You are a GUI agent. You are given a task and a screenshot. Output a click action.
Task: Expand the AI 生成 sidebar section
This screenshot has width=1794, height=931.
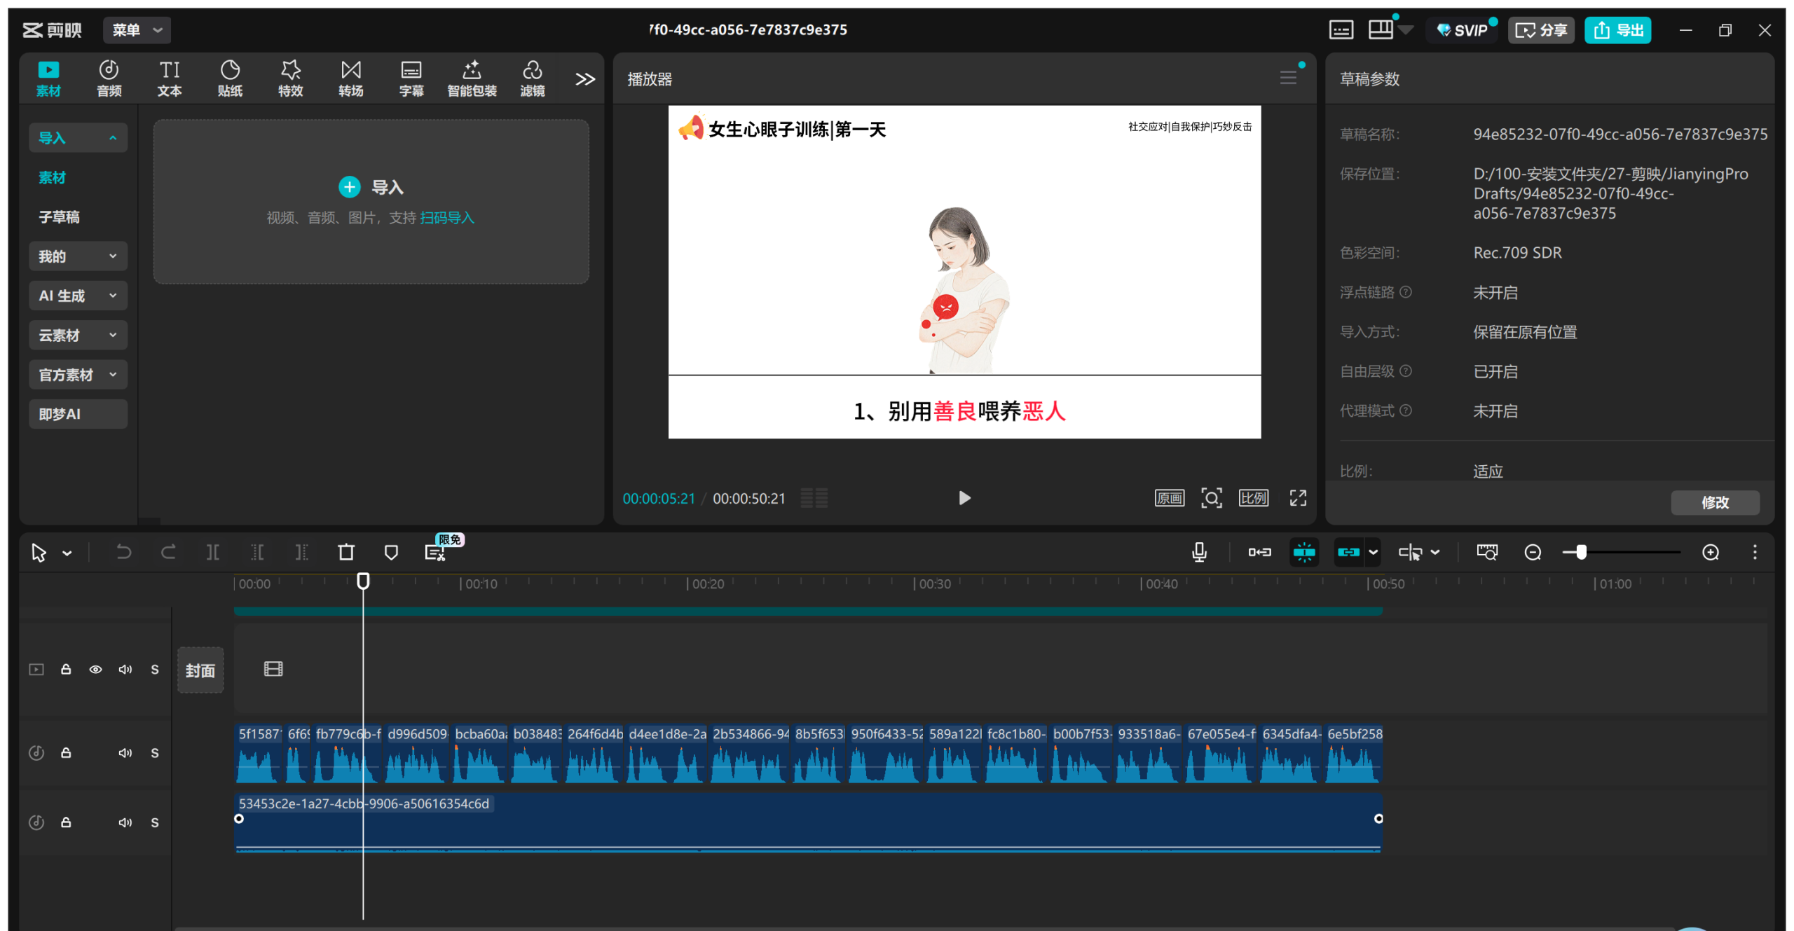coord(78,296)
